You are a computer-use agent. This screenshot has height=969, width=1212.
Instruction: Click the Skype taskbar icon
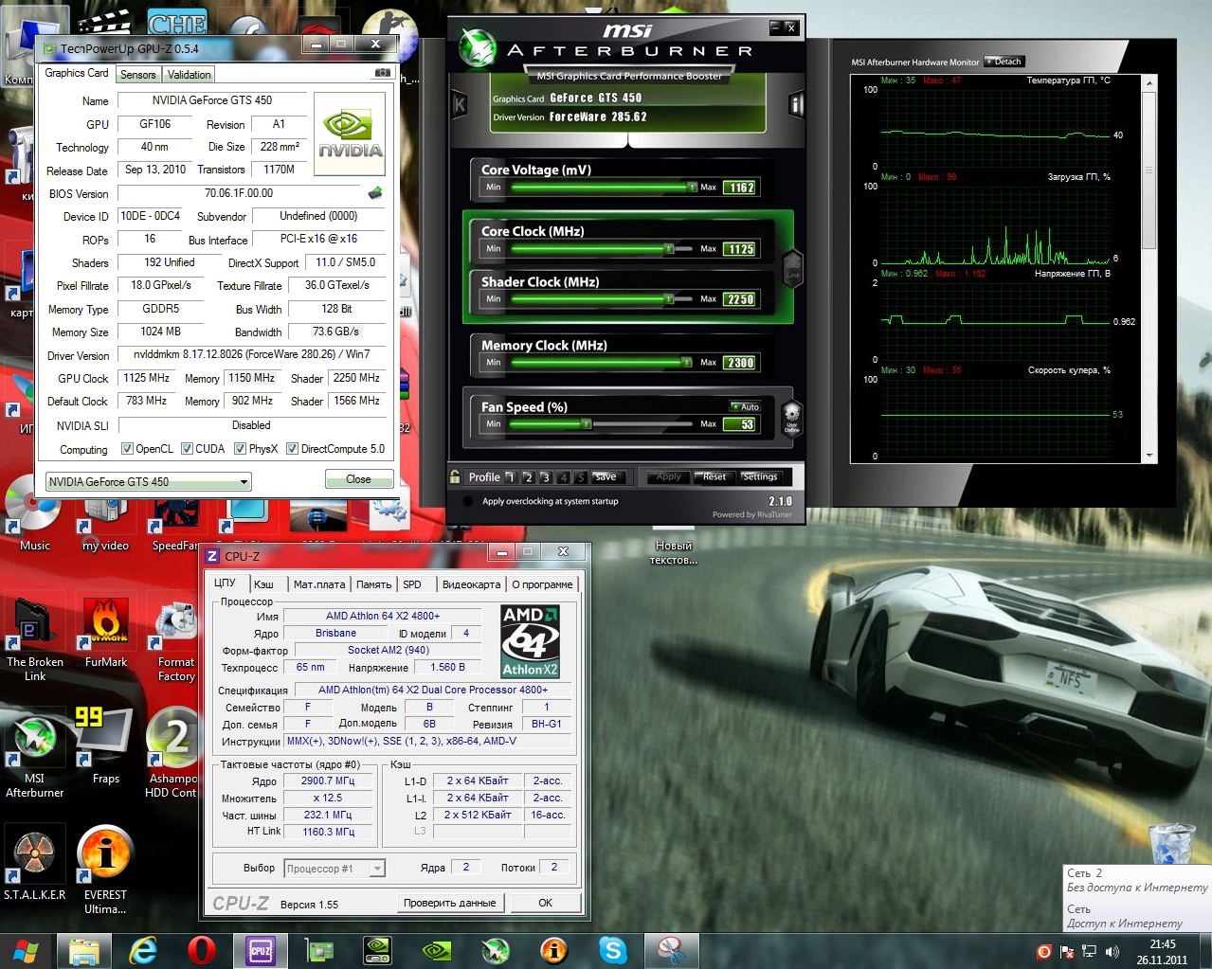click(x=613, y=950)
